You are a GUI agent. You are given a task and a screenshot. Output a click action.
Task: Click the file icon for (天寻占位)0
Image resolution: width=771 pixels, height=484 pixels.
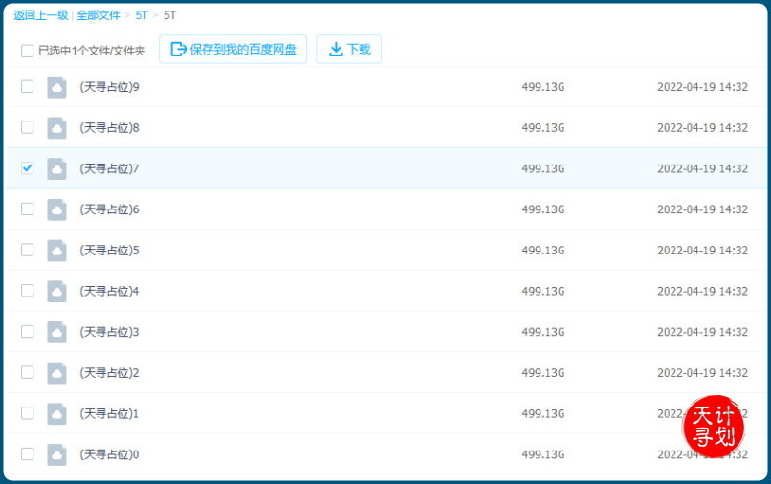point(56,454)
